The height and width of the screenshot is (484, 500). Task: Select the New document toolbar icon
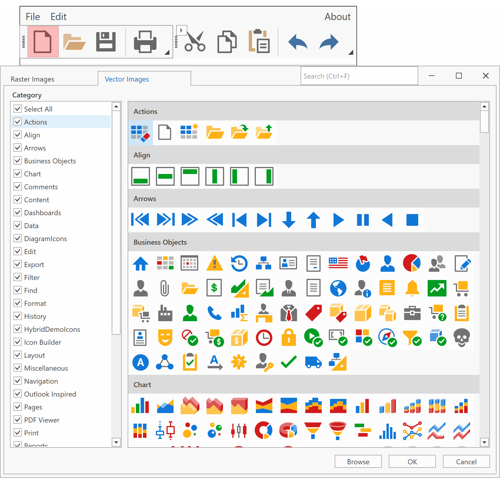43,41
